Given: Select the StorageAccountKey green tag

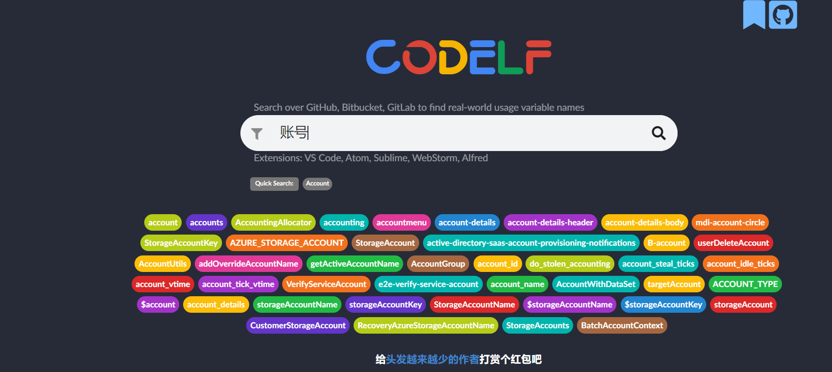Looking at the screenshot, I should click(x=181, y=243).
